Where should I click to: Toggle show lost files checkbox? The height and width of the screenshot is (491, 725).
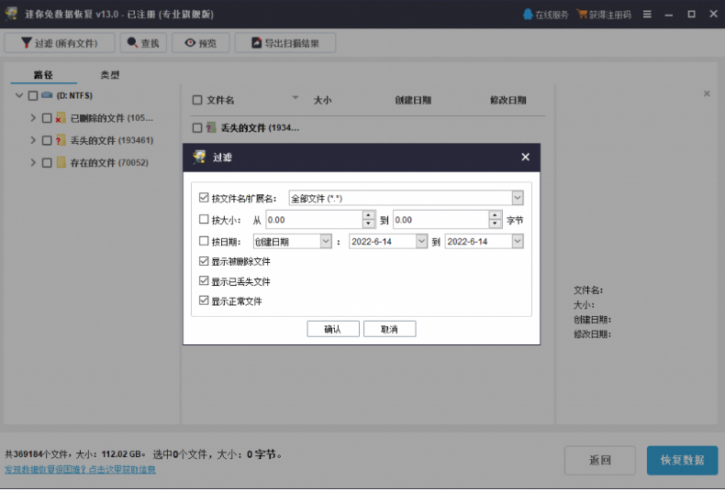204,281
